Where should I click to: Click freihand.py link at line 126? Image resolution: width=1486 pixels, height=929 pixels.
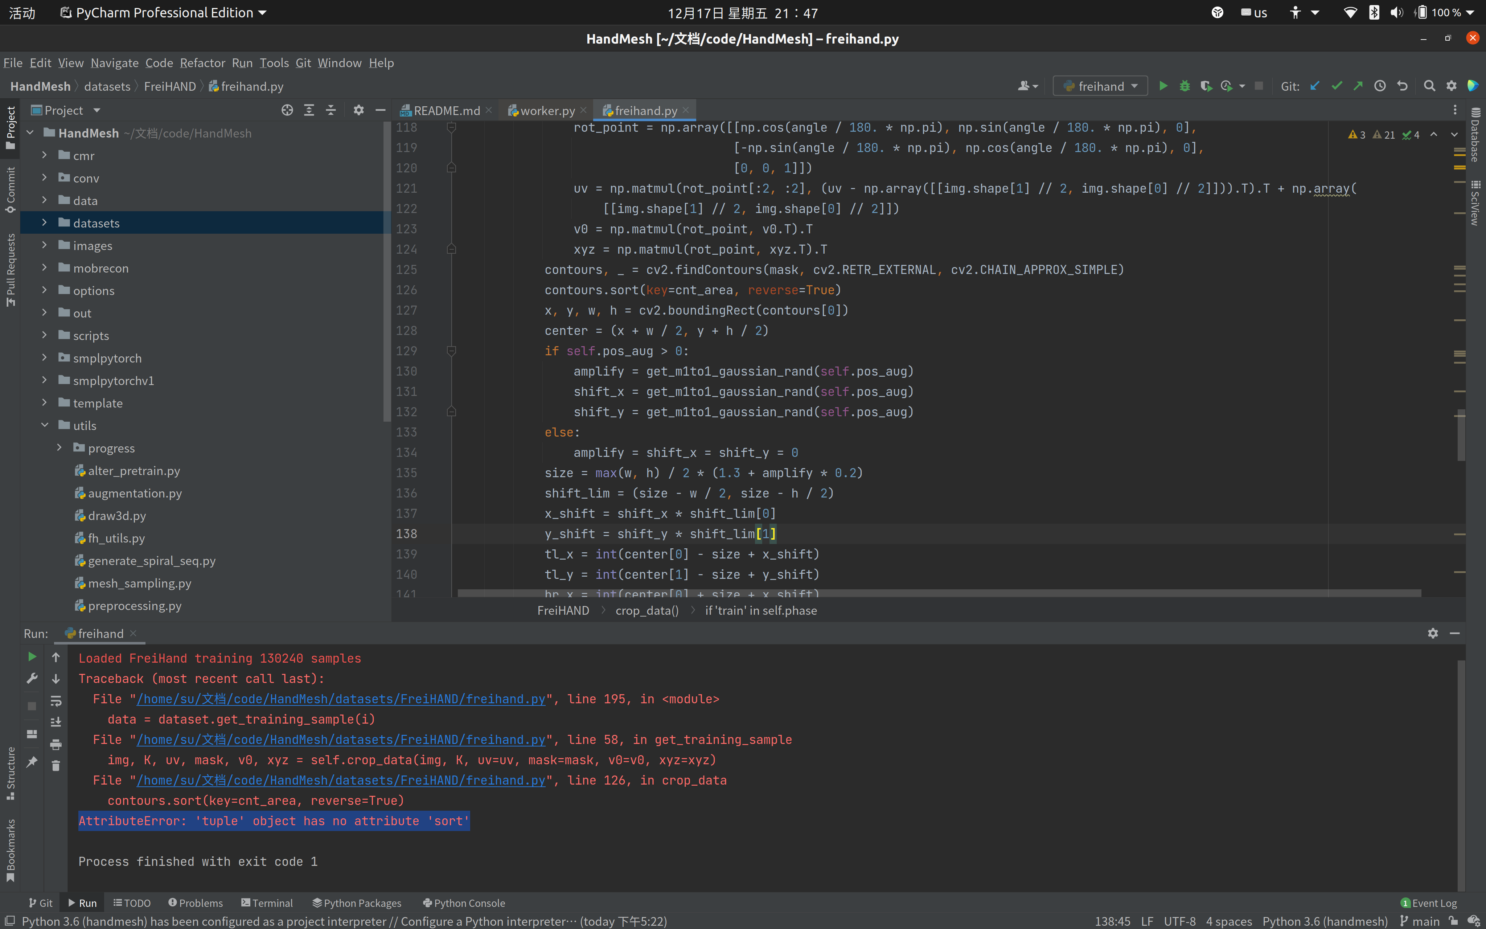click(341, 780)
